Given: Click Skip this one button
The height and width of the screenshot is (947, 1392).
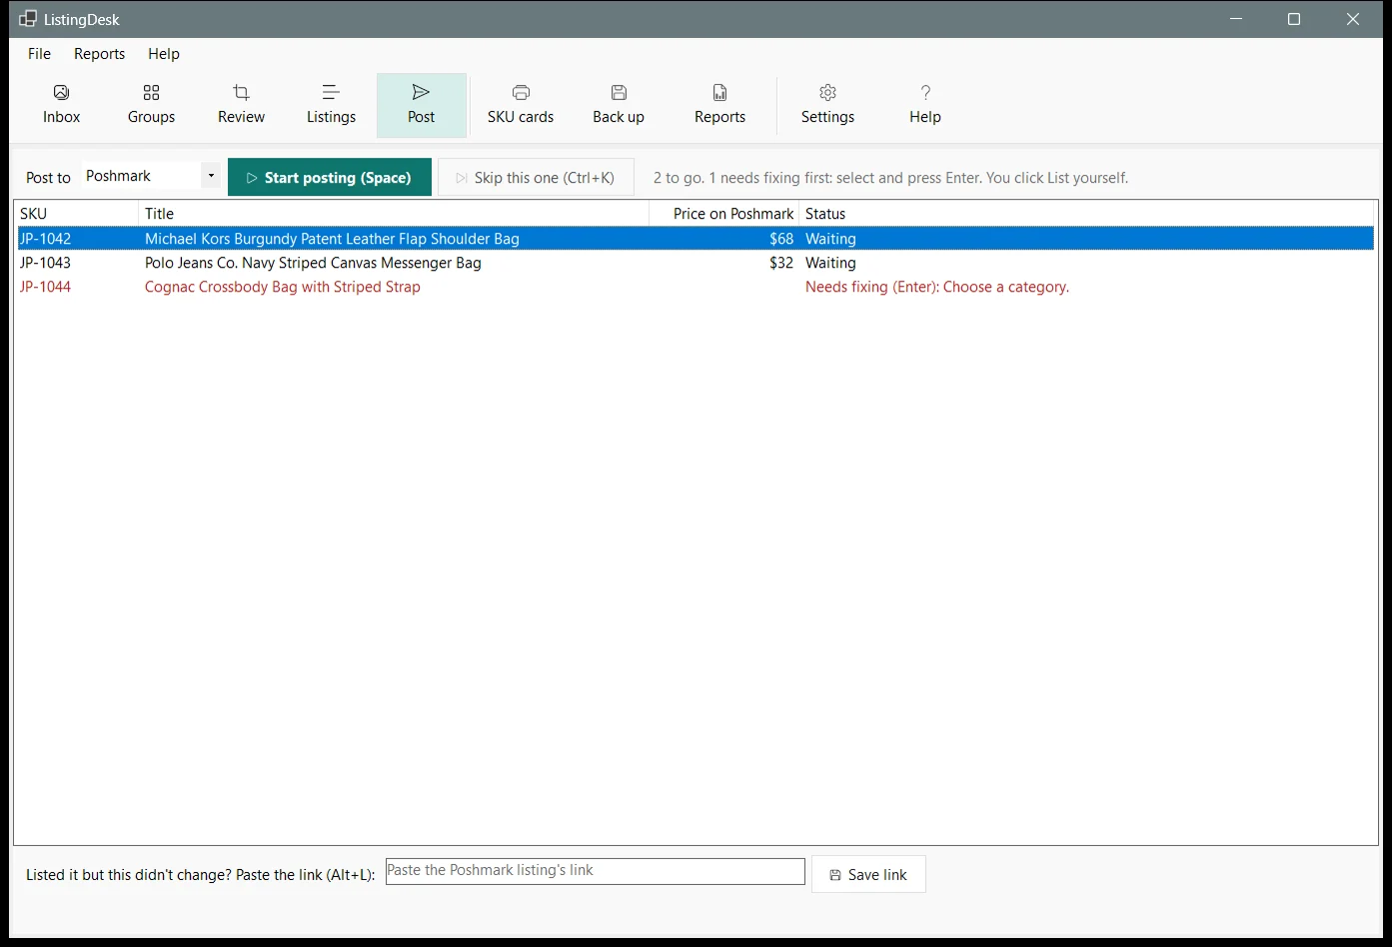Looking at the screenshot, I should point(536,177).
